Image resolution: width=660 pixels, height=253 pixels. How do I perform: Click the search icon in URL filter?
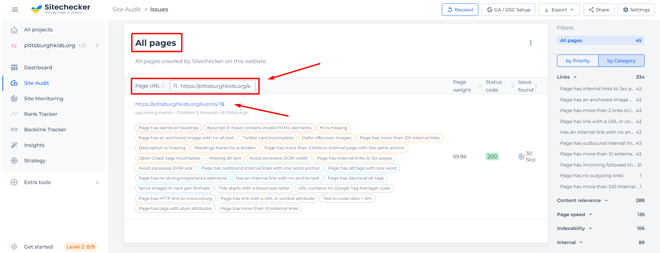pos(175,86)
